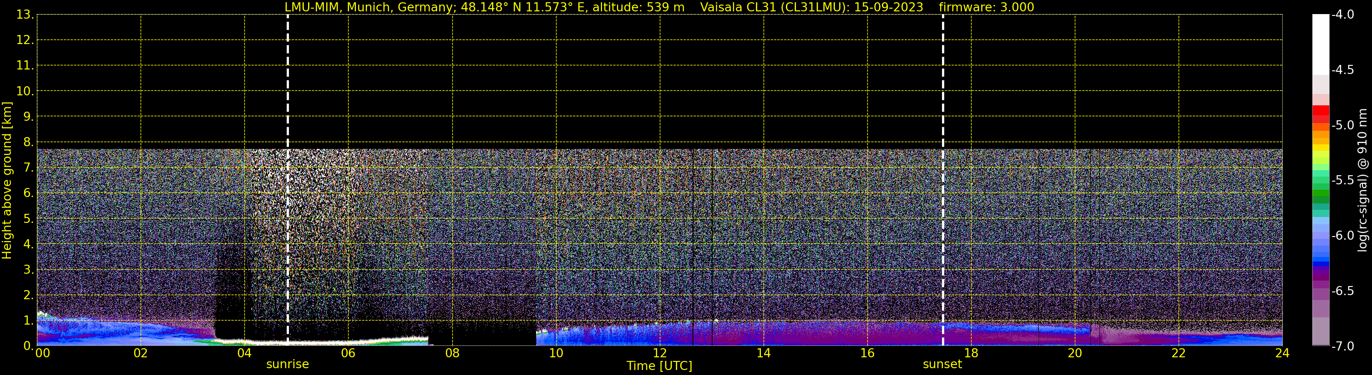
Task: Click the time axis tick label 18
Action: [x=972, y=353]
